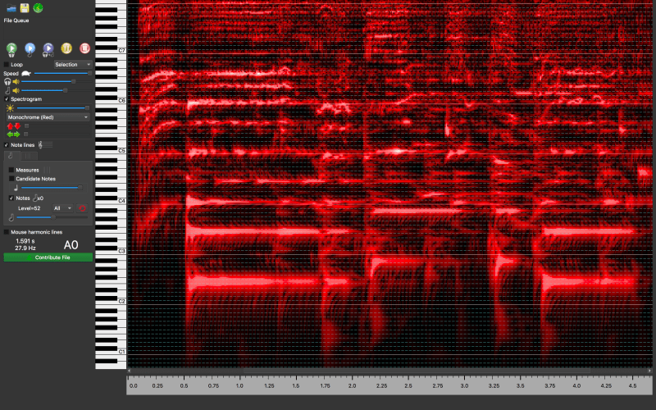
Task: Click the yellow floppy disk save icon
Action: pyautogui.click(x=25, y=8)
